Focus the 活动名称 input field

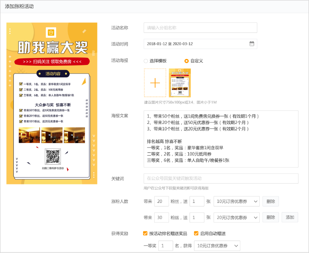tap(200, 28)
